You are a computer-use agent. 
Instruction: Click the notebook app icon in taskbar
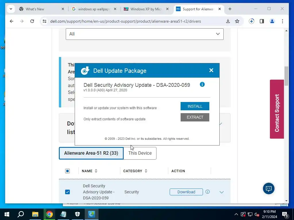pyautogui.click(x=63, y=214)
